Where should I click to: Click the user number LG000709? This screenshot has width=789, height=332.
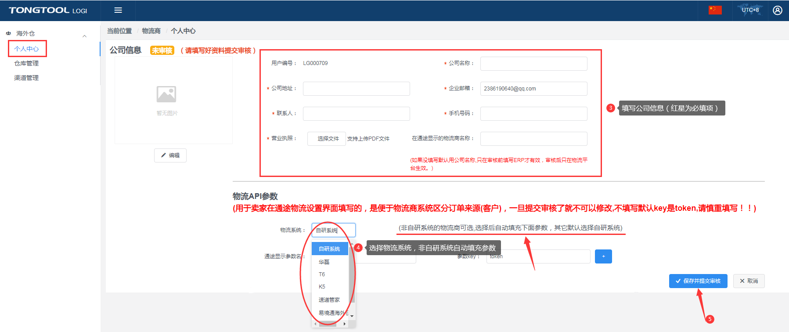(x=315, y=63)
